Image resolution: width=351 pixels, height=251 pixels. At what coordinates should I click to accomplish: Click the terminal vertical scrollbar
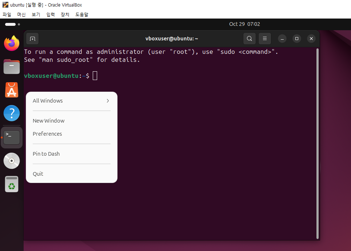click(x=318, y=144)
